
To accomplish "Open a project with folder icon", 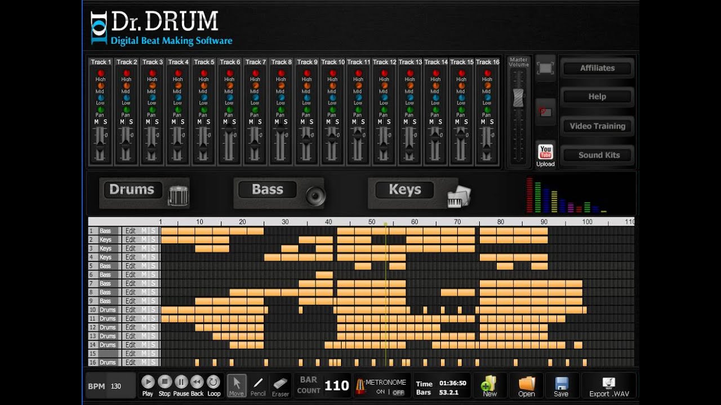I will click(527, 386).
